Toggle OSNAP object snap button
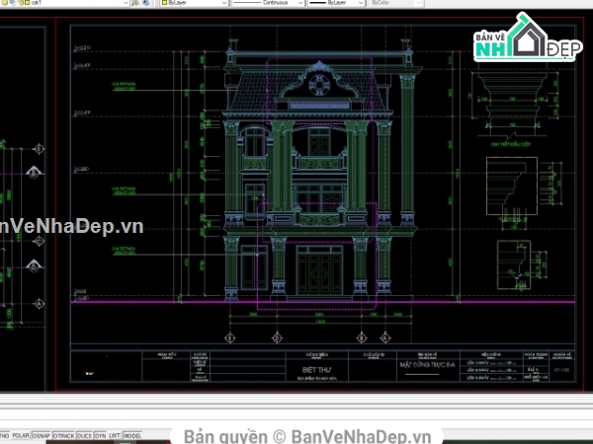 [42, 434]
